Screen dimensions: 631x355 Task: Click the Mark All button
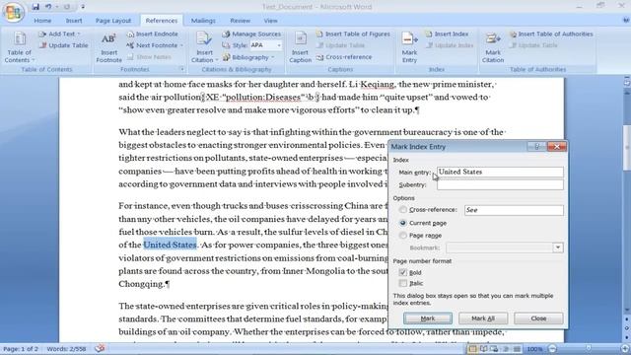[483, 319]
